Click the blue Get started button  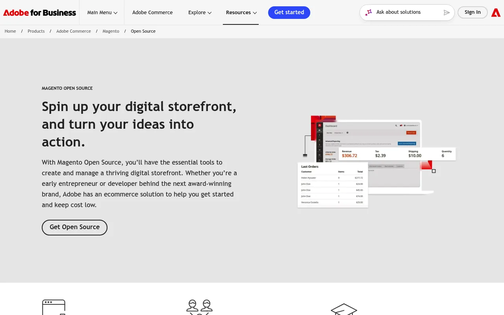tap(289, 12)
